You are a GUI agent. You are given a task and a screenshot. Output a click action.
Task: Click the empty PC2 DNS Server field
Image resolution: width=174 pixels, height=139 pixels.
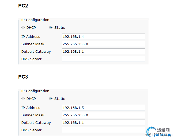point(103,59)
